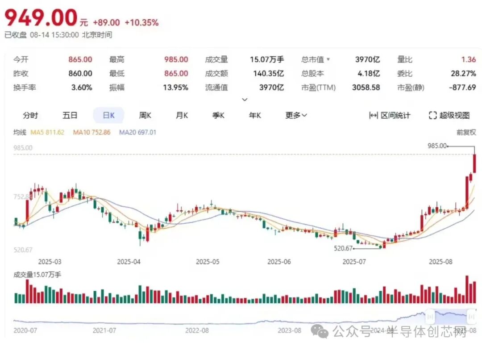Viewport: 482px width, 351px height.
Task: Select the 年K yearly chart tab
Action: pyautogui.click(x=254, y=115)
